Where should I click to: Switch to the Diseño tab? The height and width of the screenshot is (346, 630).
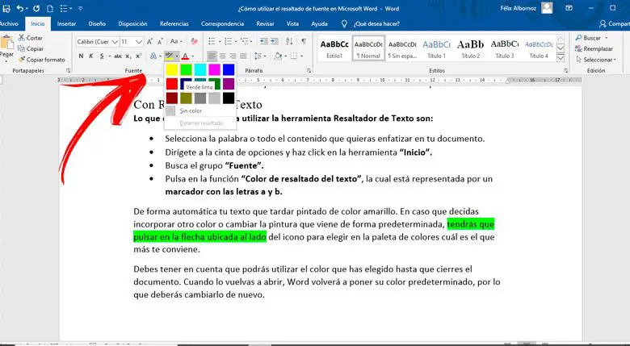pyautogui.click(x=97, y=23)
